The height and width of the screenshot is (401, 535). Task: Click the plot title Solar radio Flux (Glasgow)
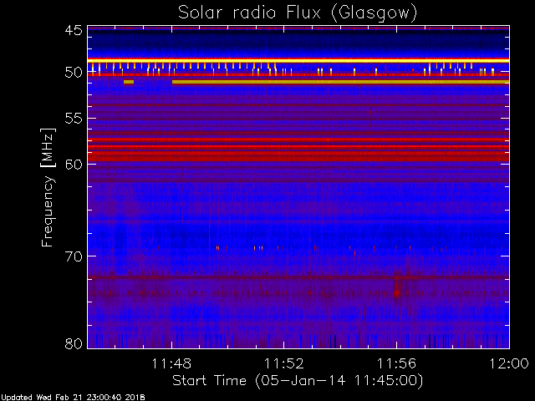click(x=298, y=13)
